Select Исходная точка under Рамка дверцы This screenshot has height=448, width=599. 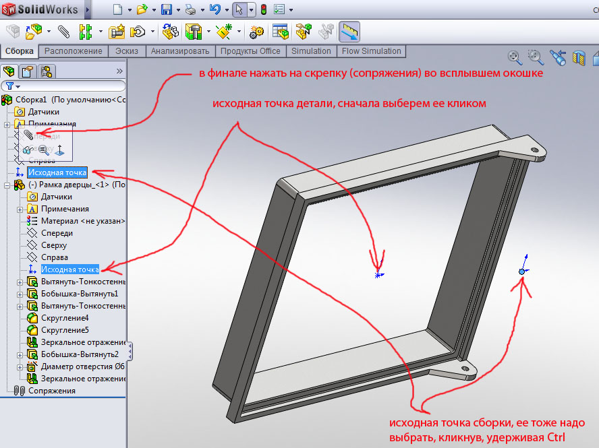coord(69,269)
